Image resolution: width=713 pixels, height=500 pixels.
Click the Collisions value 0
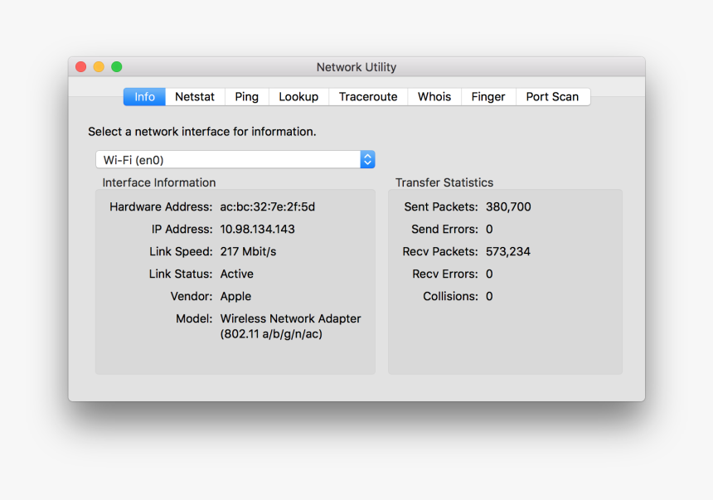[489, 296]
